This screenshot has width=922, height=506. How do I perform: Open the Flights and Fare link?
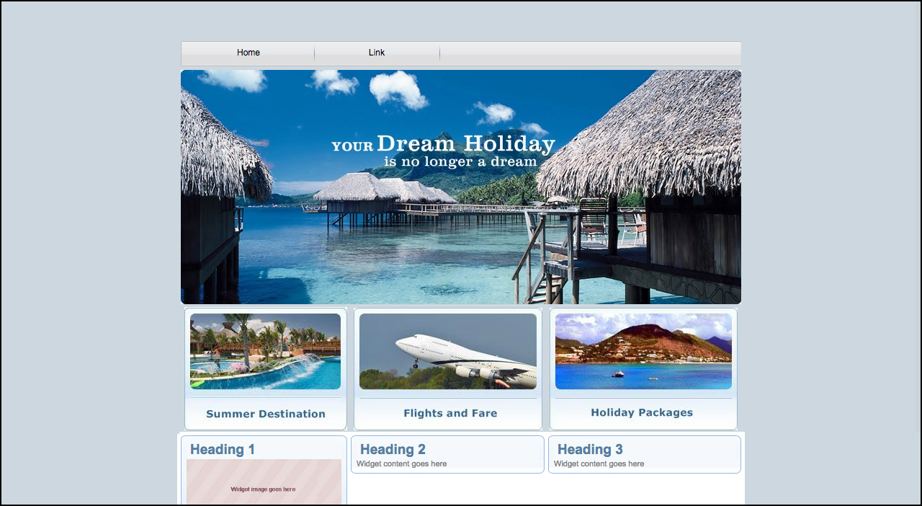click(x=450, y=413)
